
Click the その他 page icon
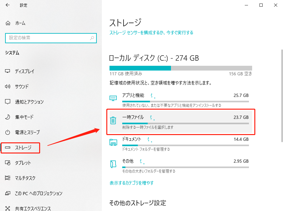tap(113, 164)
